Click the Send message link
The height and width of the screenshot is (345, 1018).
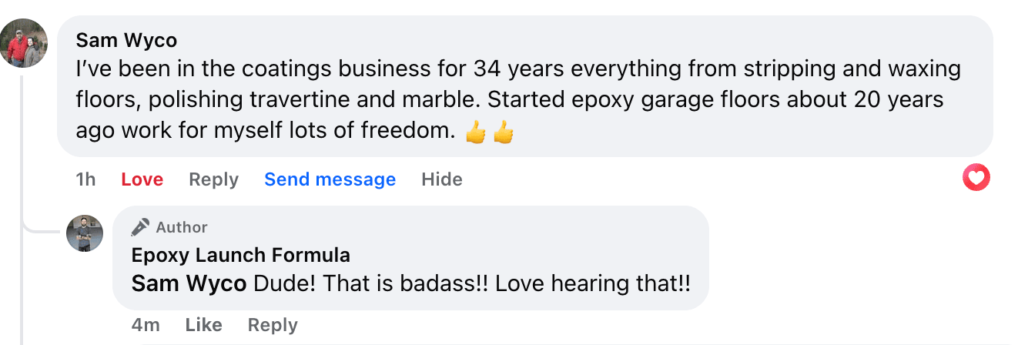(x=330, y=179)
